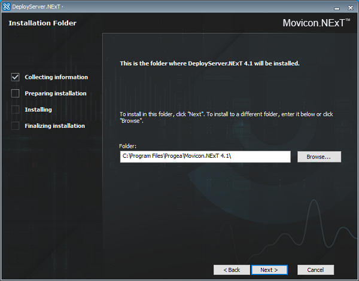Click the Preparing installation step label

tap(56, 93)
